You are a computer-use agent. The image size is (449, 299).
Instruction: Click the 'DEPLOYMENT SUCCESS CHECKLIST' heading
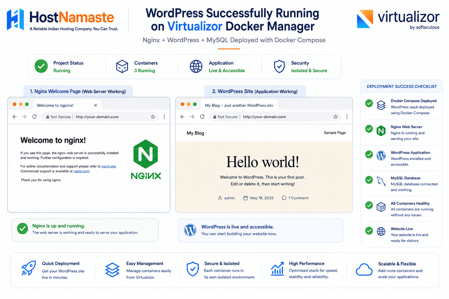click(x=402, y=86)
